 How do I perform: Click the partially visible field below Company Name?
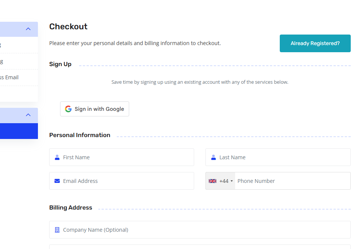coord(200,247)
